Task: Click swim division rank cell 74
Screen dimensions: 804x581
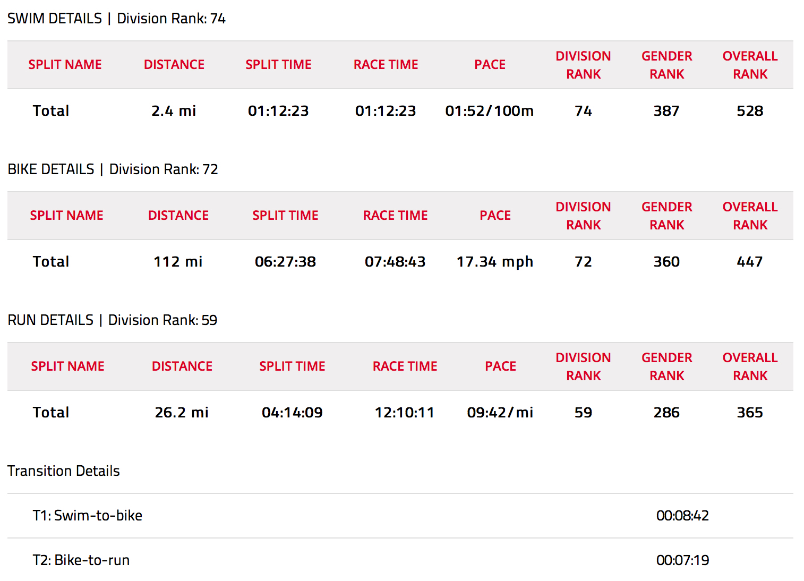Action: [583, 110]
